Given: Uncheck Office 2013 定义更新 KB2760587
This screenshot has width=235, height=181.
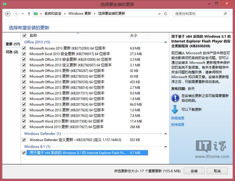Looking at the screenshot, I should (24, 65).
